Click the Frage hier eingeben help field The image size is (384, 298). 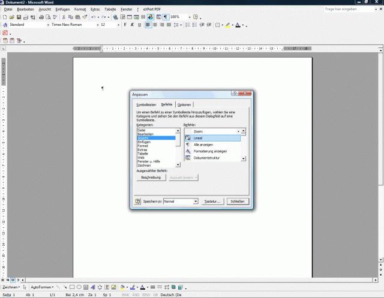349,9
